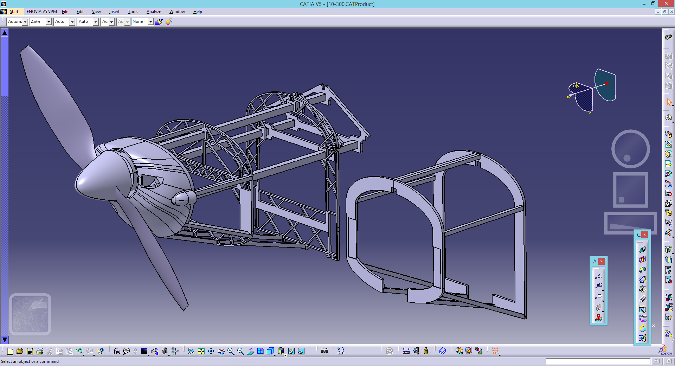This screenshot has width=675, height=366.
Task: Expand the Undo history arrow
Action: [84, 355]
